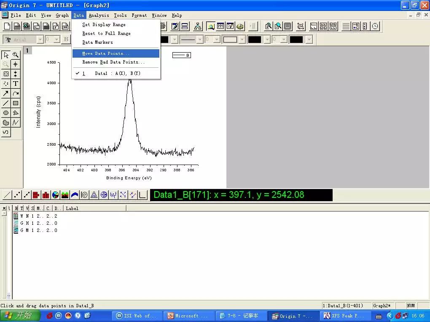The width and height of the screenshot is (430, 322).
Task: Activate the Text tool
Action: pyautogui.click(x=16, y=84)
